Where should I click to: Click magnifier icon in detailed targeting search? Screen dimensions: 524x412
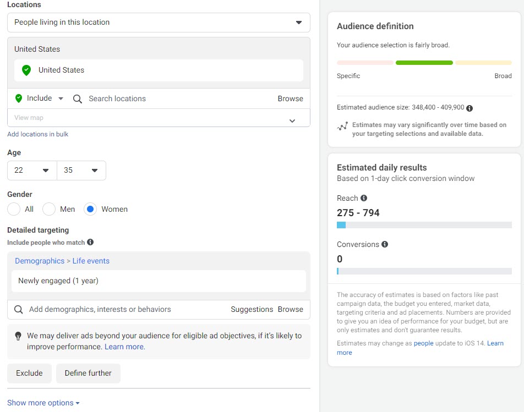point(18,310)
